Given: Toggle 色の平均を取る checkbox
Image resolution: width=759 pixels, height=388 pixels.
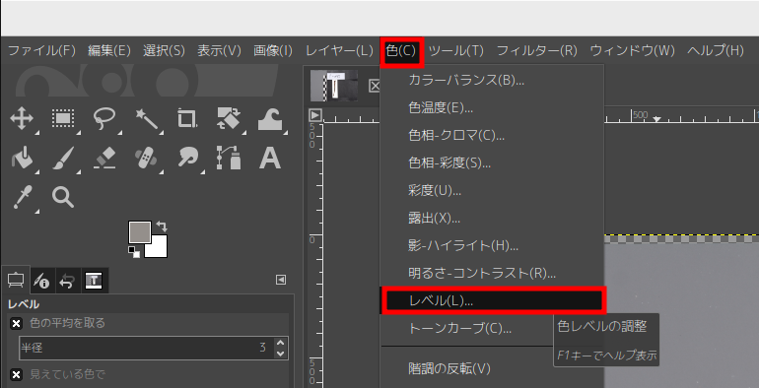Looking at the screenshot, I should point(17,323).
